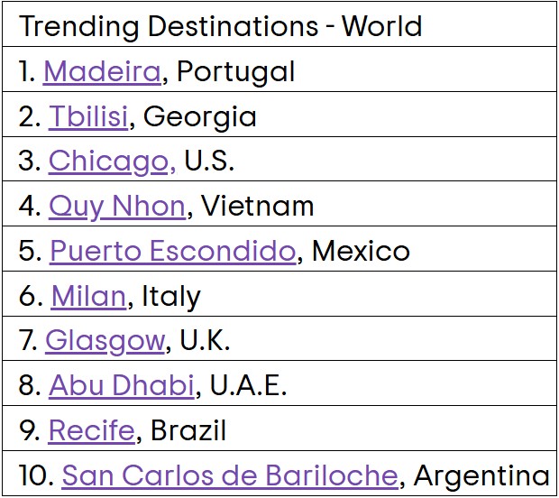Click the Brazil text beside Recife
The height and width of the screenshot is (498, 559).
tap(188, 430)
